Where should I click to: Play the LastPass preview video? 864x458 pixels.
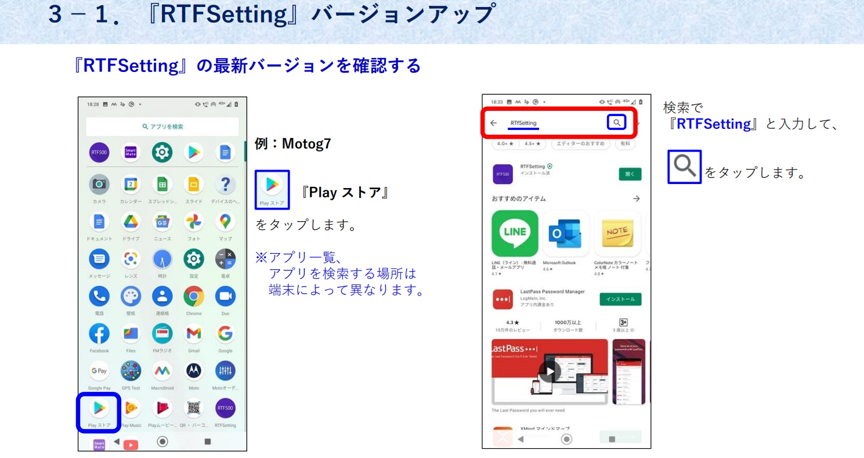550,372
